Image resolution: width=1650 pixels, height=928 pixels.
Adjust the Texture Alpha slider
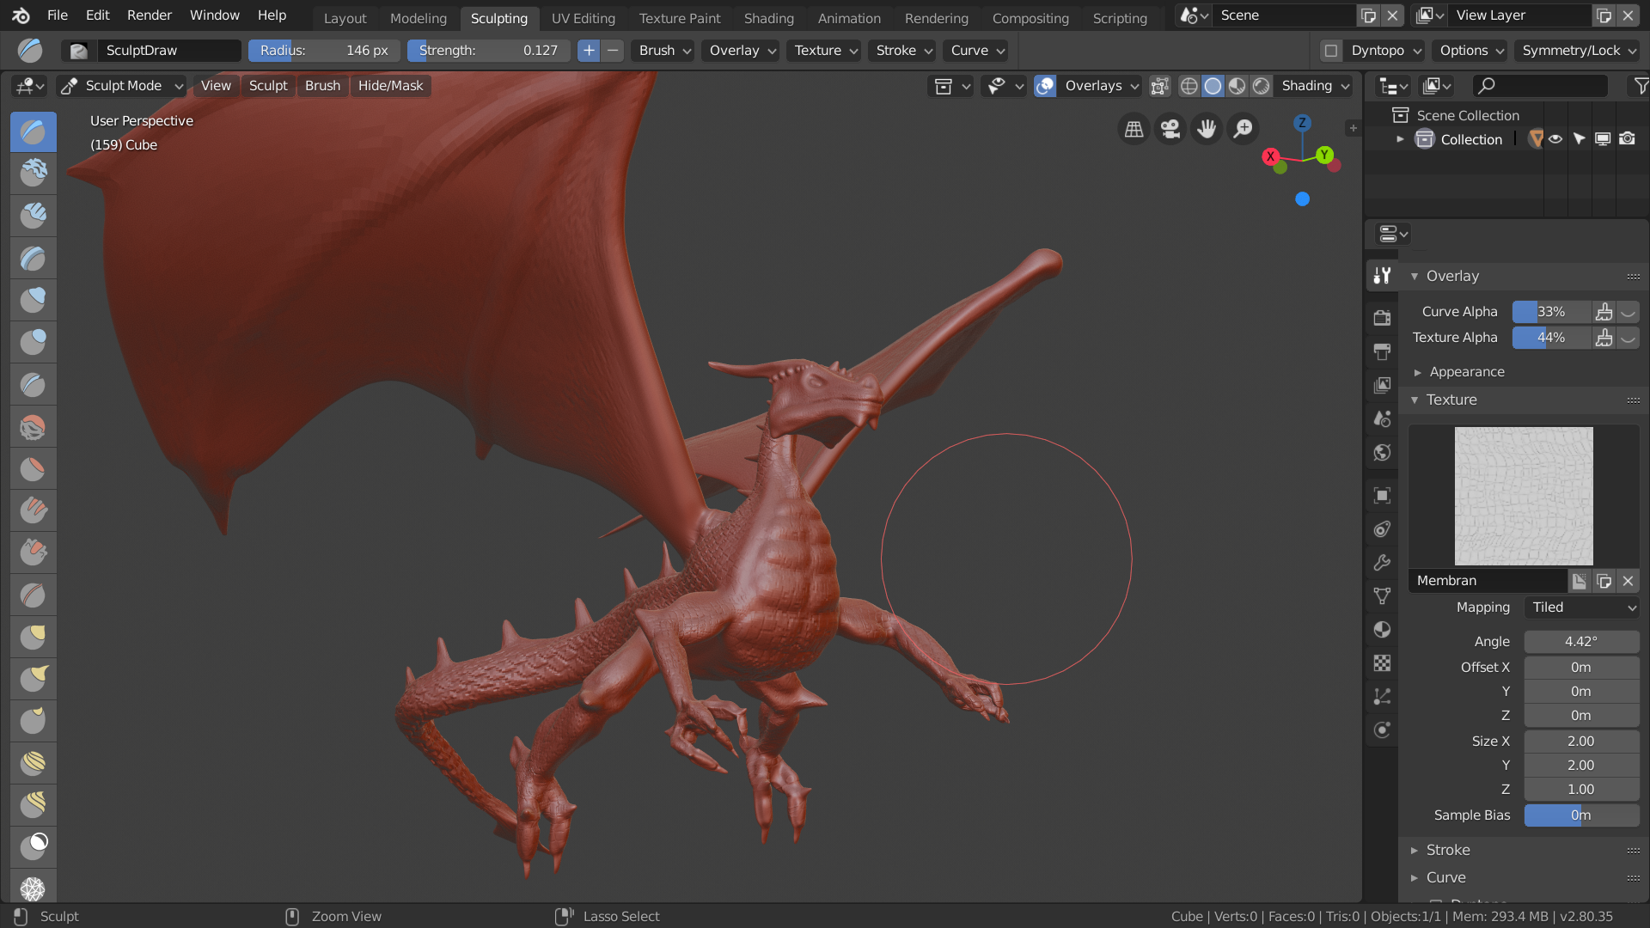tap(1551, 338)
